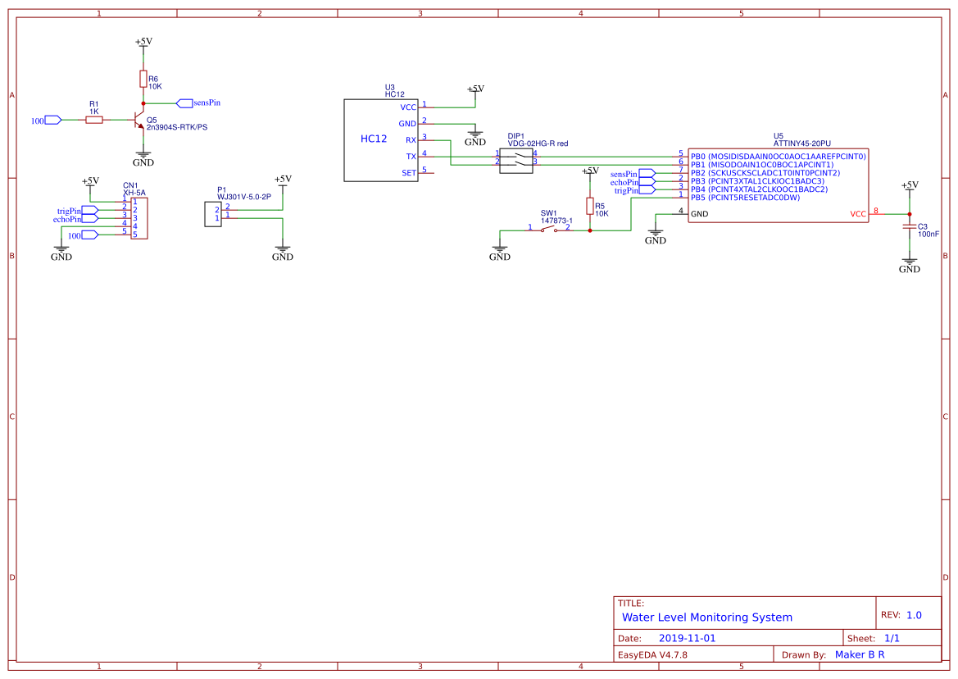Screen dimensions: 958x679
Task: Select capacitor C3 100nF symbol
Action: point(910,227)
